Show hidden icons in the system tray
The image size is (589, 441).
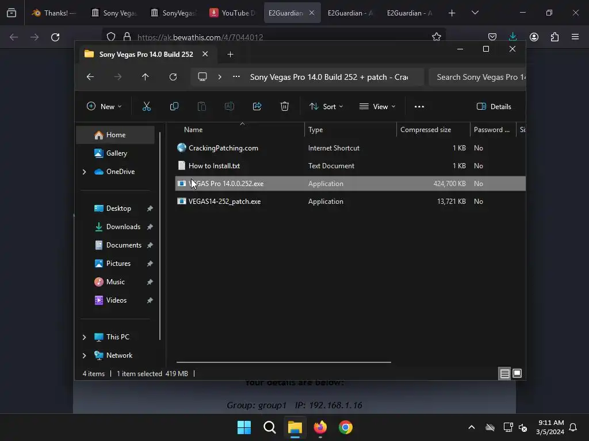point(472,427)
